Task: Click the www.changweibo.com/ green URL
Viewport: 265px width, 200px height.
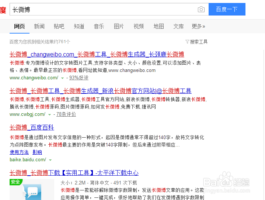Action: tap(34, 77)
